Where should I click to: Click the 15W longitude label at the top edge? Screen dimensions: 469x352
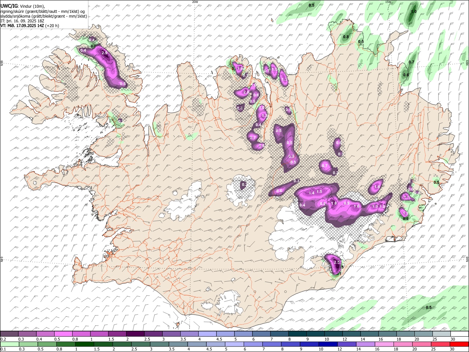[388, 2]
